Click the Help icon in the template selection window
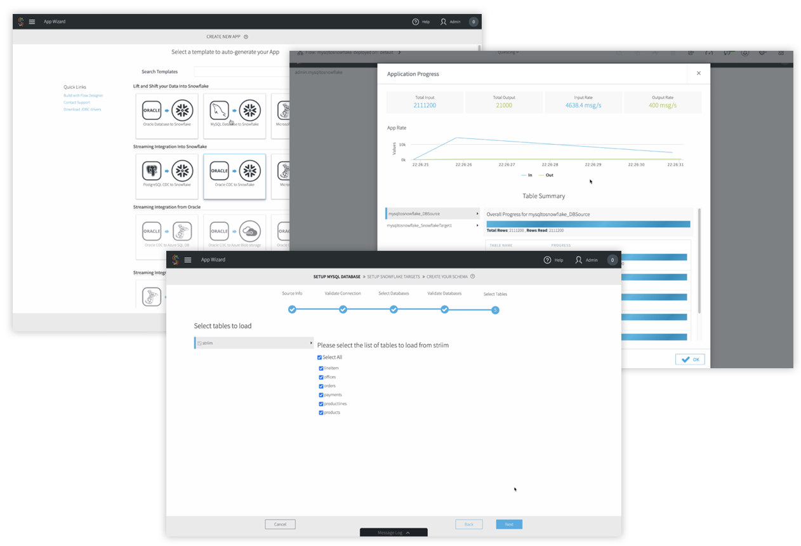Screen dimensions: 801x546 click(x=416, y=22)
